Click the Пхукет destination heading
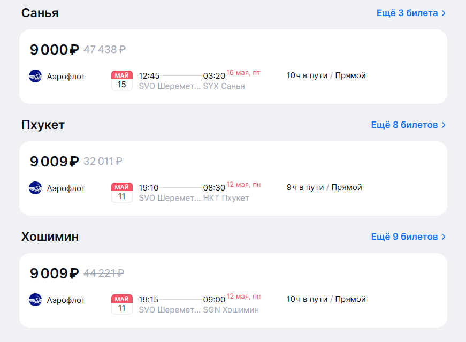This screenshot has height=342, width=466. click(x=43, y=125)
